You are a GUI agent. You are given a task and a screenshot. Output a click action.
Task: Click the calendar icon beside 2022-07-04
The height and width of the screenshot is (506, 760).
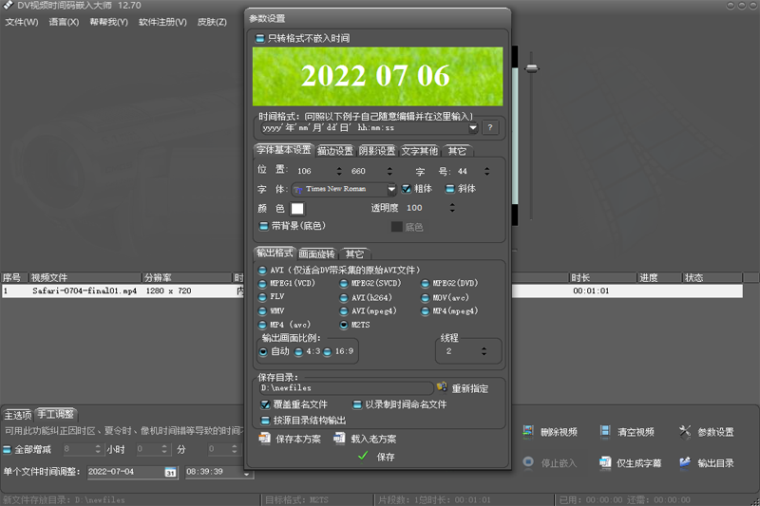coord(170,471)
